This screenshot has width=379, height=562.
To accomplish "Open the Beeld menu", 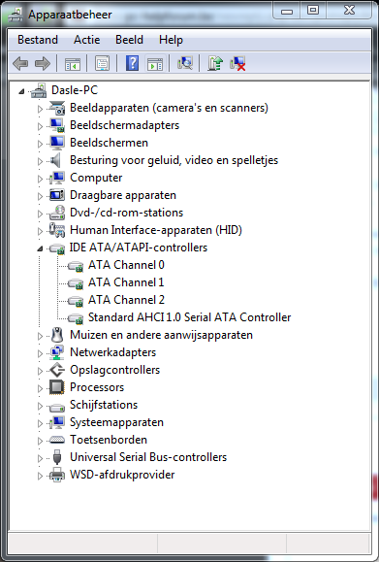I will pos(129,40).
